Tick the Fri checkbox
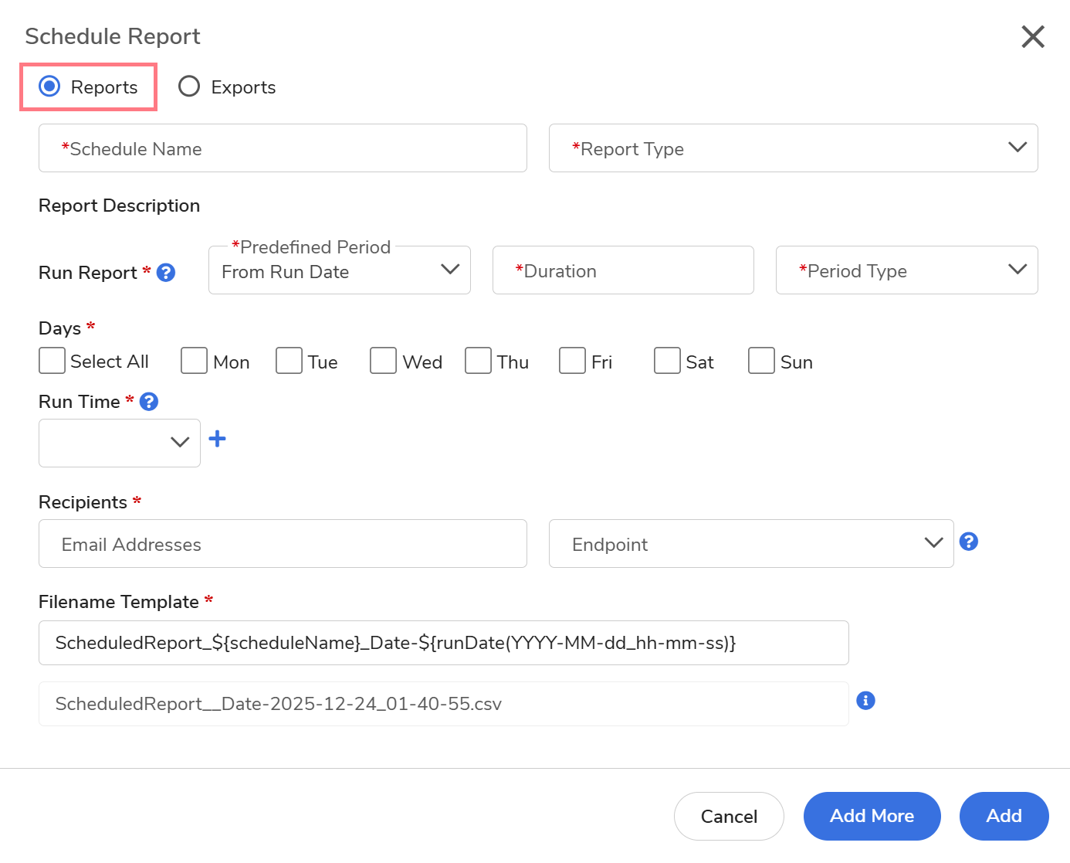Screen dimensions: 1070x863 click(572, 361)
